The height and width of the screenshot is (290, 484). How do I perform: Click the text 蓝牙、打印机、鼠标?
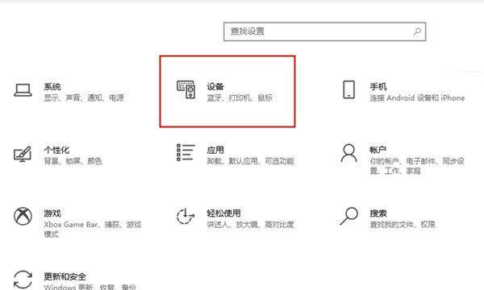click(x=240, y=98)
